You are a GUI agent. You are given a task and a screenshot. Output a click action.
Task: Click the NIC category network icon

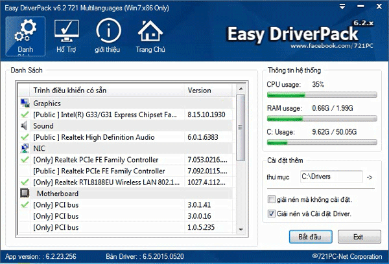(25, 148)
